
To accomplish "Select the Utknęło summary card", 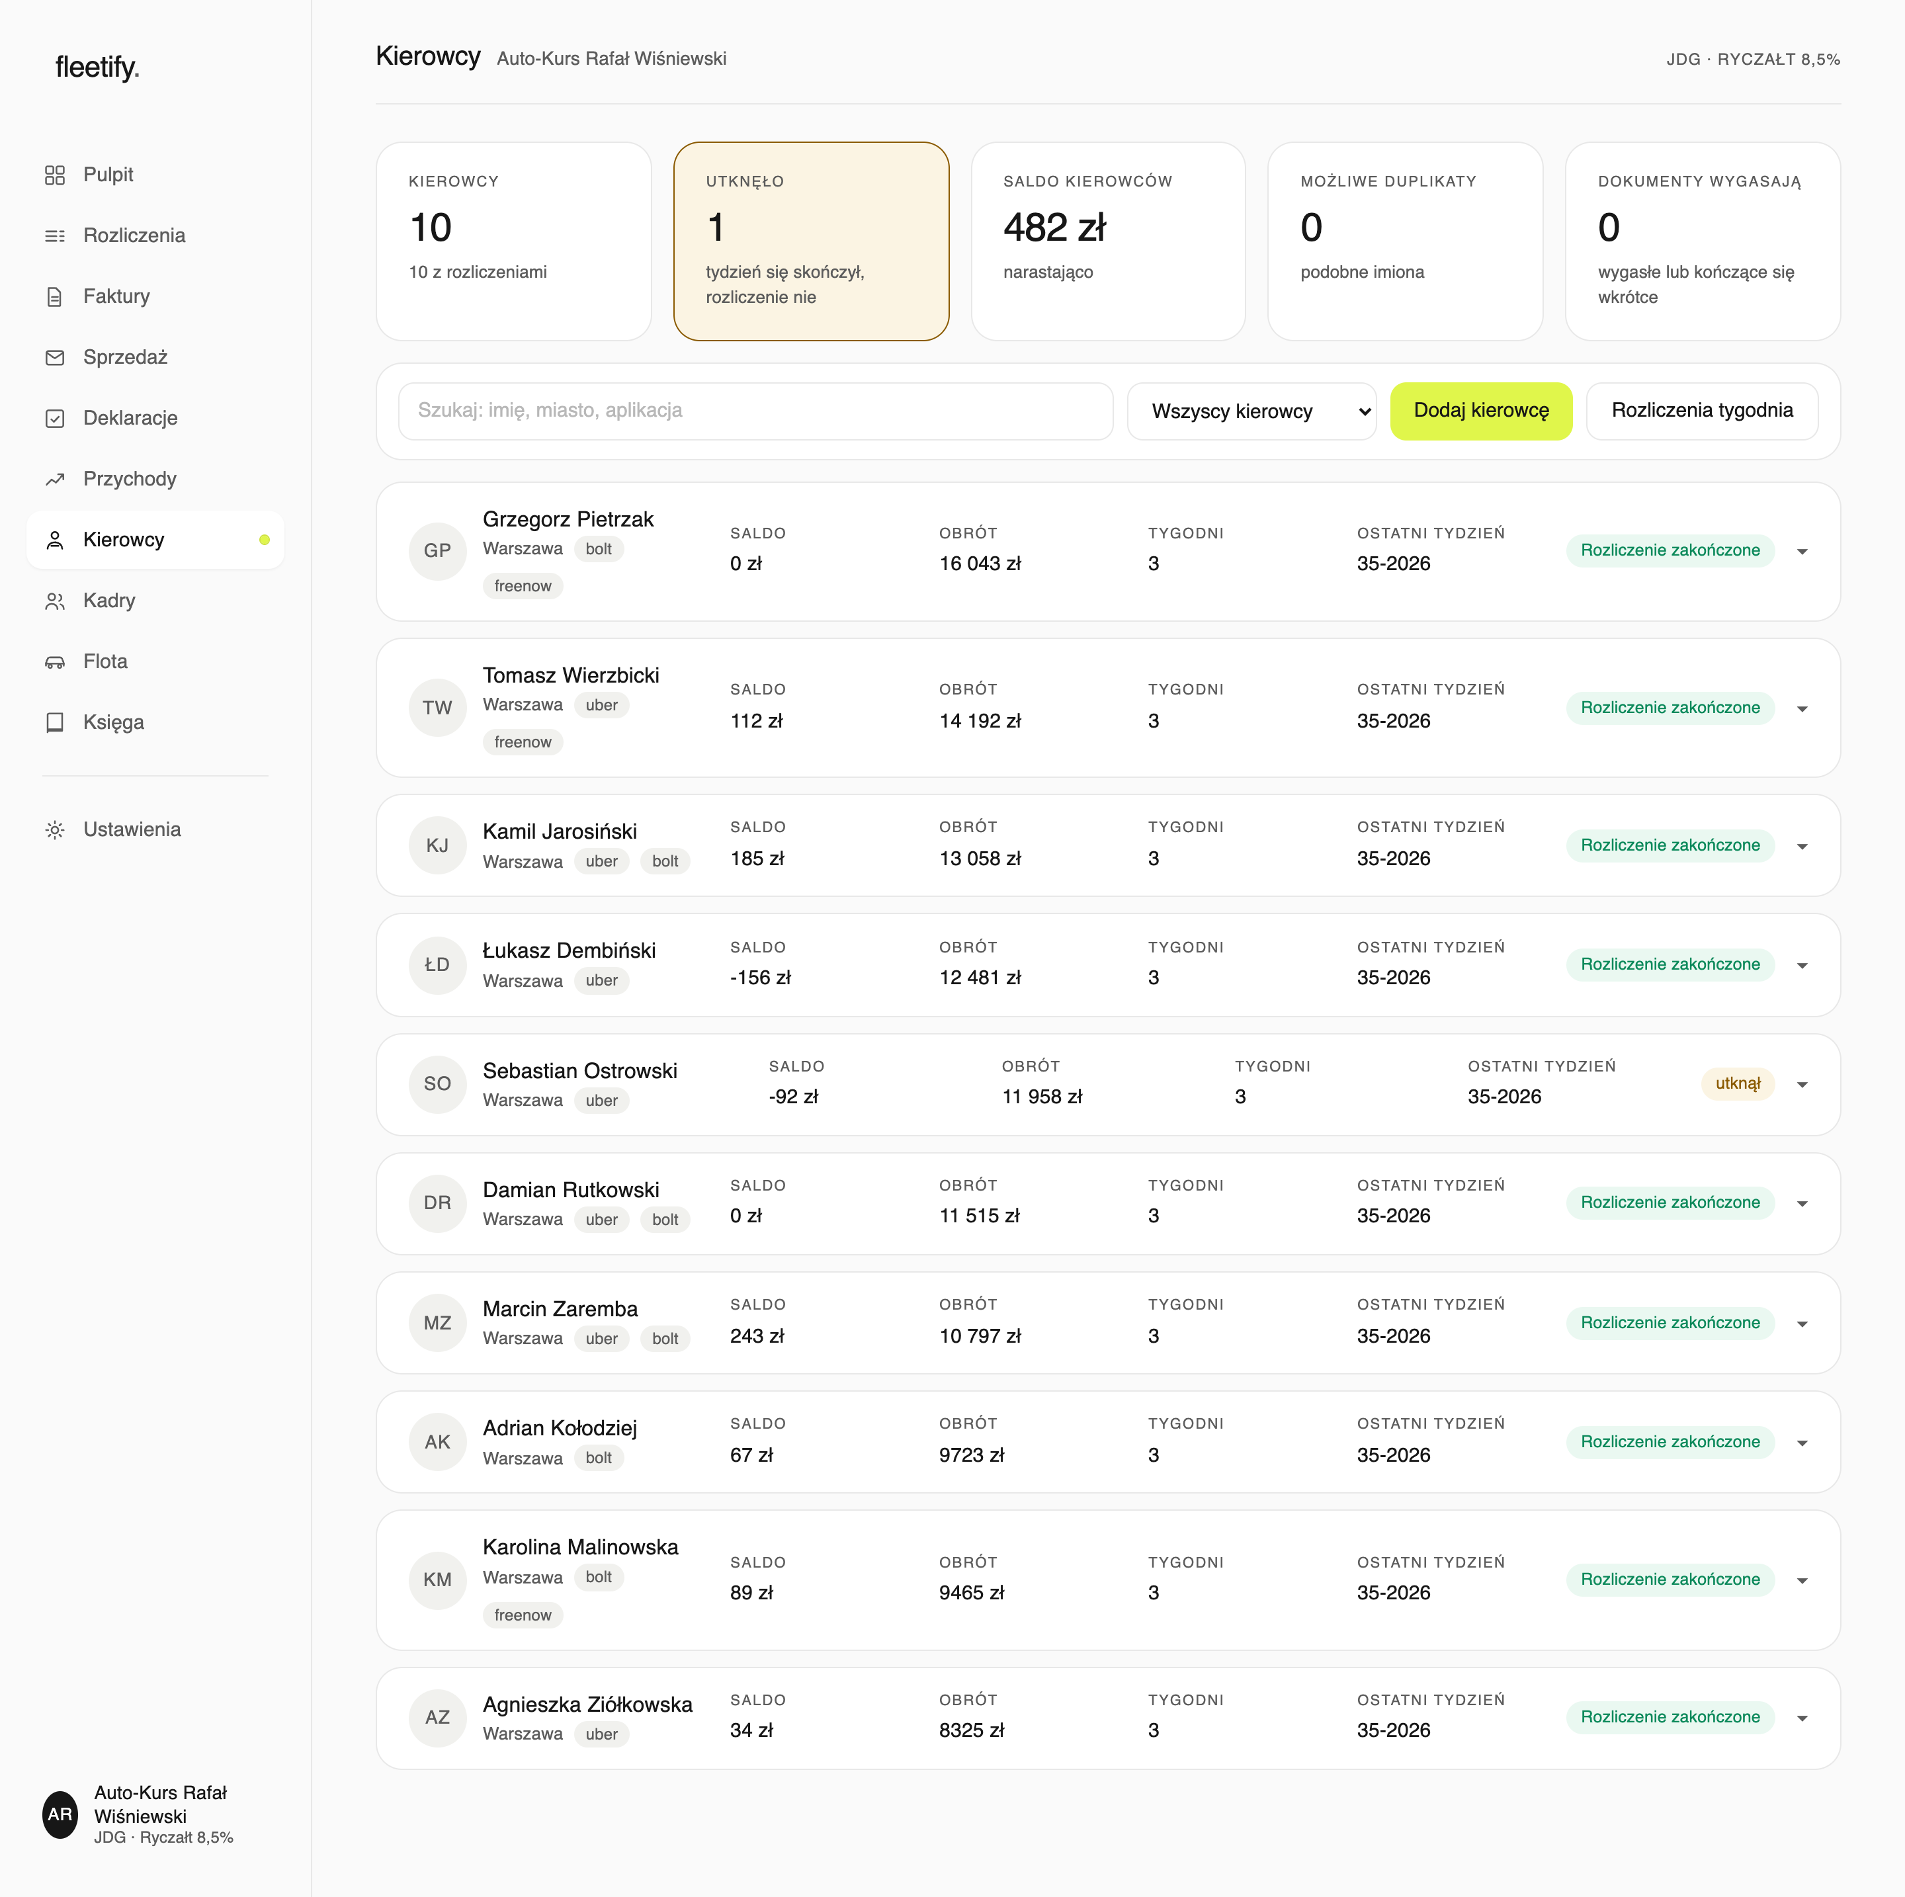I will click(x=810, y=241).
